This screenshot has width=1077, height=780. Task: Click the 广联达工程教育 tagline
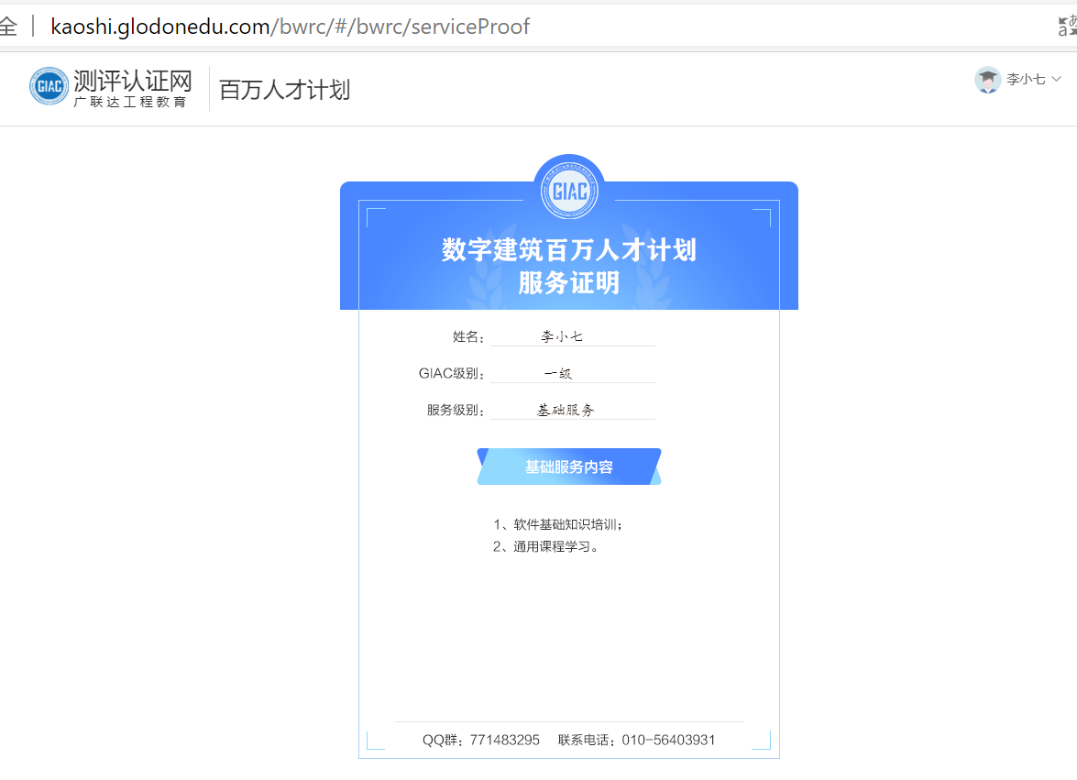(130, 102)
